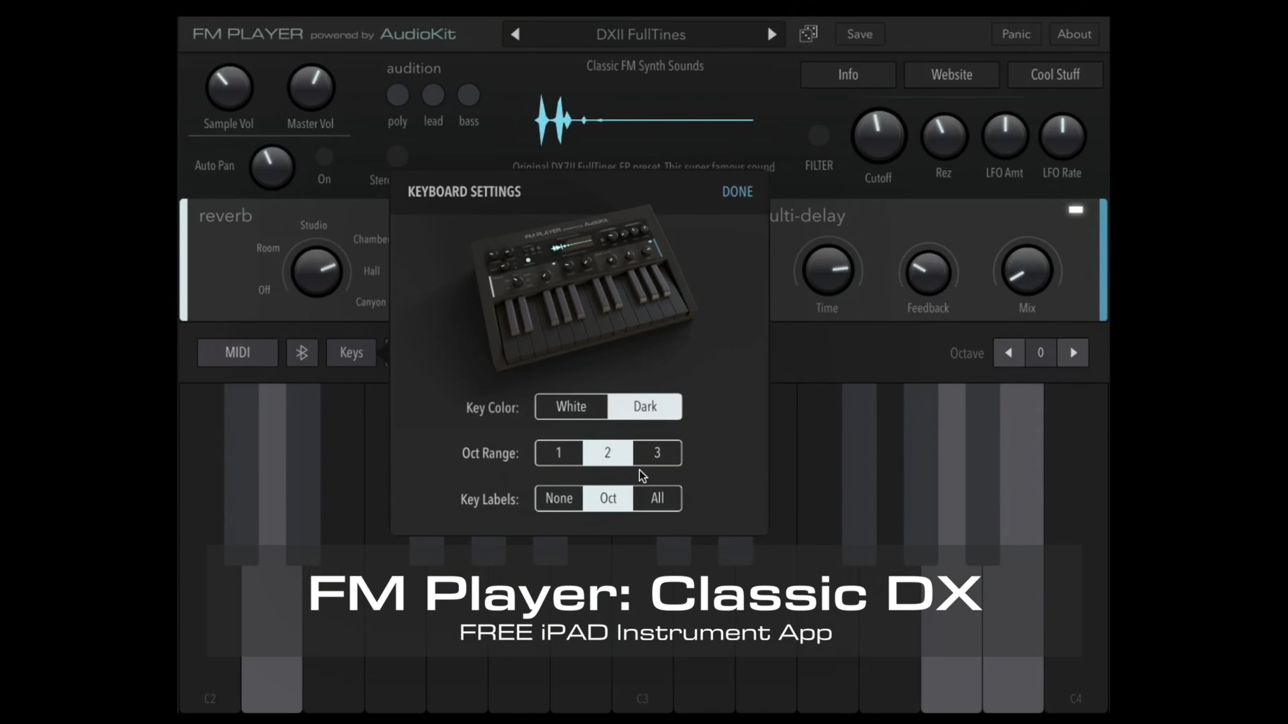Adjust the delay Time knob
This screenshot has width=1288, height=724.
tap(828, 270)
